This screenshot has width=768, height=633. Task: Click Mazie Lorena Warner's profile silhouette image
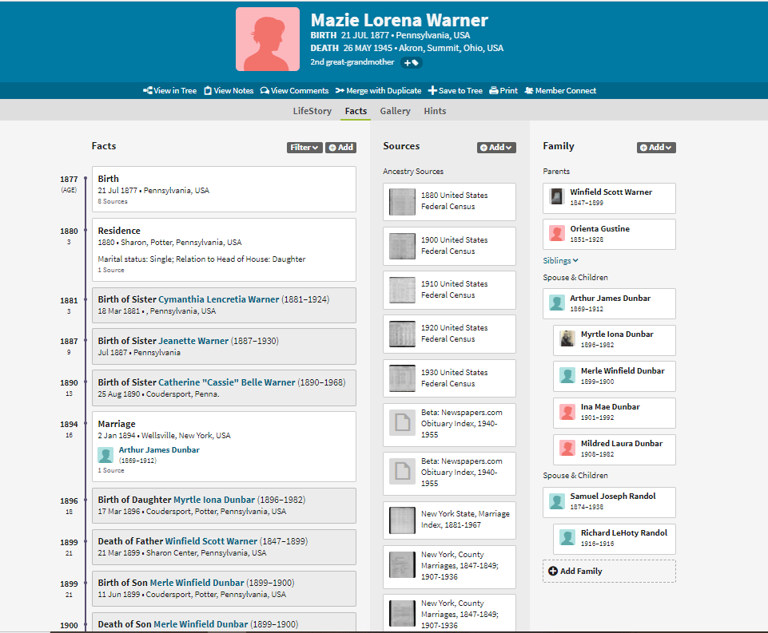(268, 40)
